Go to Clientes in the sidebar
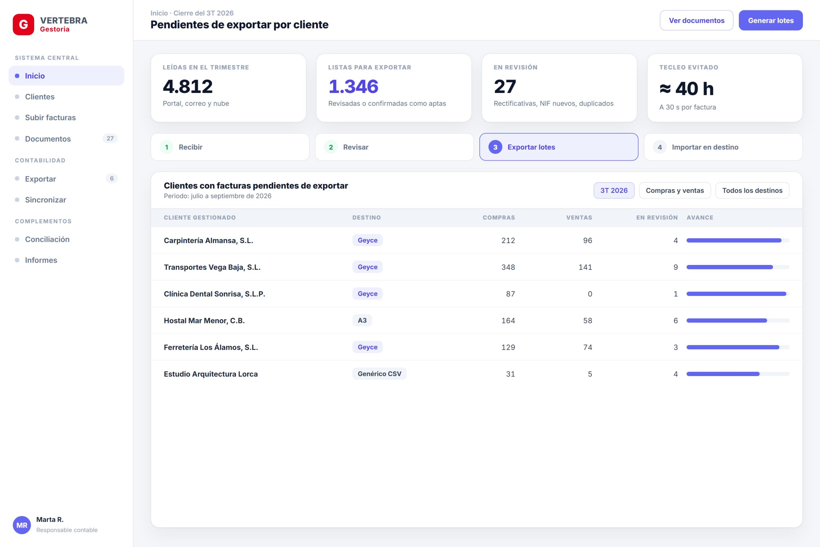The image size is (820, 547). click(66, 97)
